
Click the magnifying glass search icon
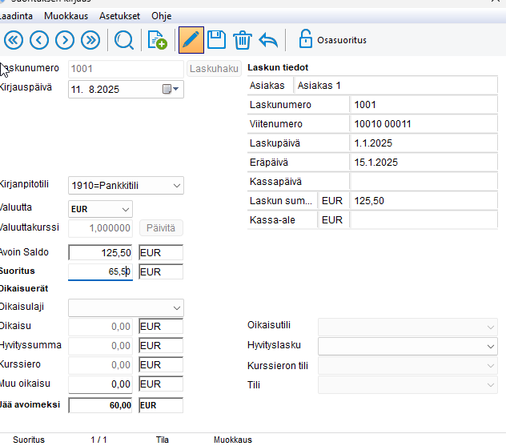tap(124, 39)
